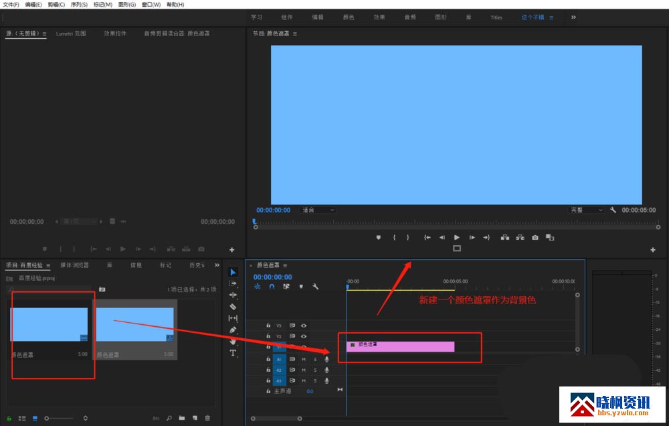
Task: Open the 完整 playback resolution dropdown
Action: (x=586, y=210)
